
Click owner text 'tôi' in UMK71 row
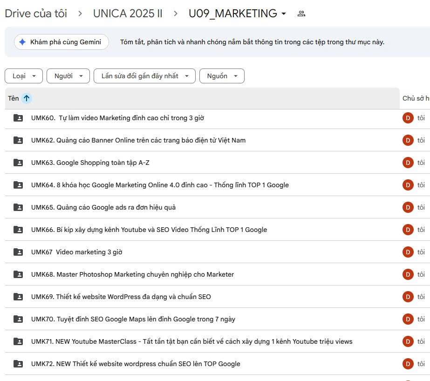421,341
